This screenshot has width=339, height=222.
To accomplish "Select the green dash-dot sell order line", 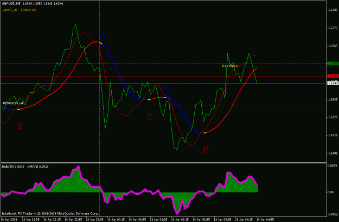I will (164, 105).
